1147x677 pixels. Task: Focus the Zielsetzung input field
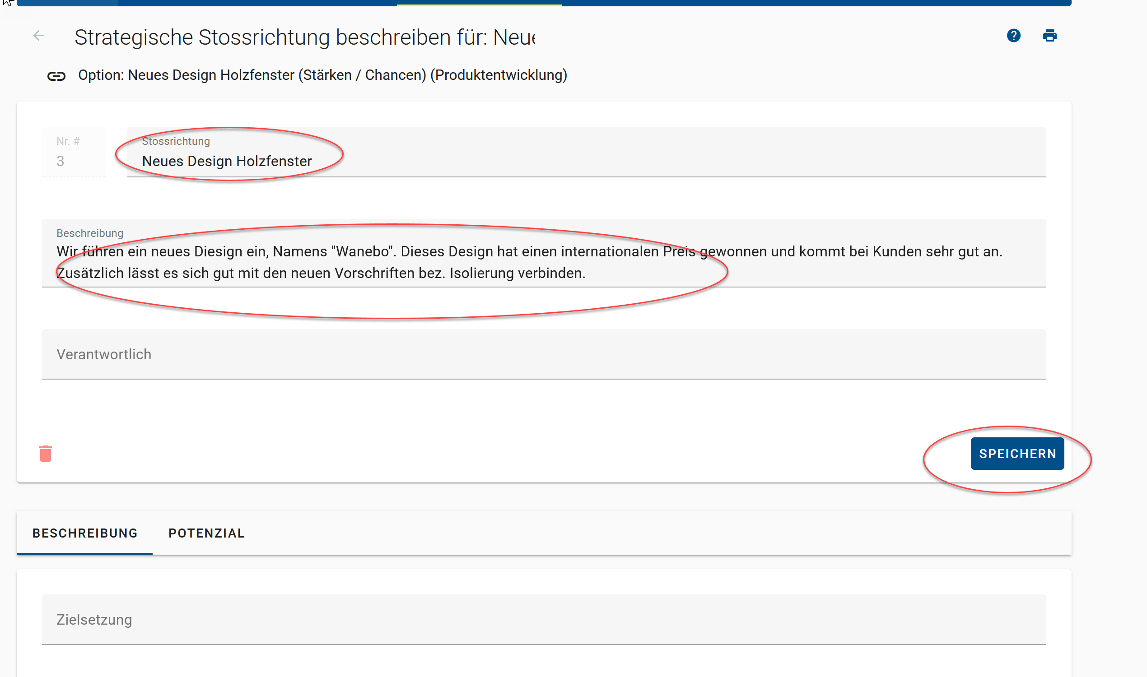click(x=544, y=620)
